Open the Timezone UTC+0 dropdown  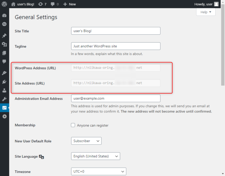coord(99,171)
